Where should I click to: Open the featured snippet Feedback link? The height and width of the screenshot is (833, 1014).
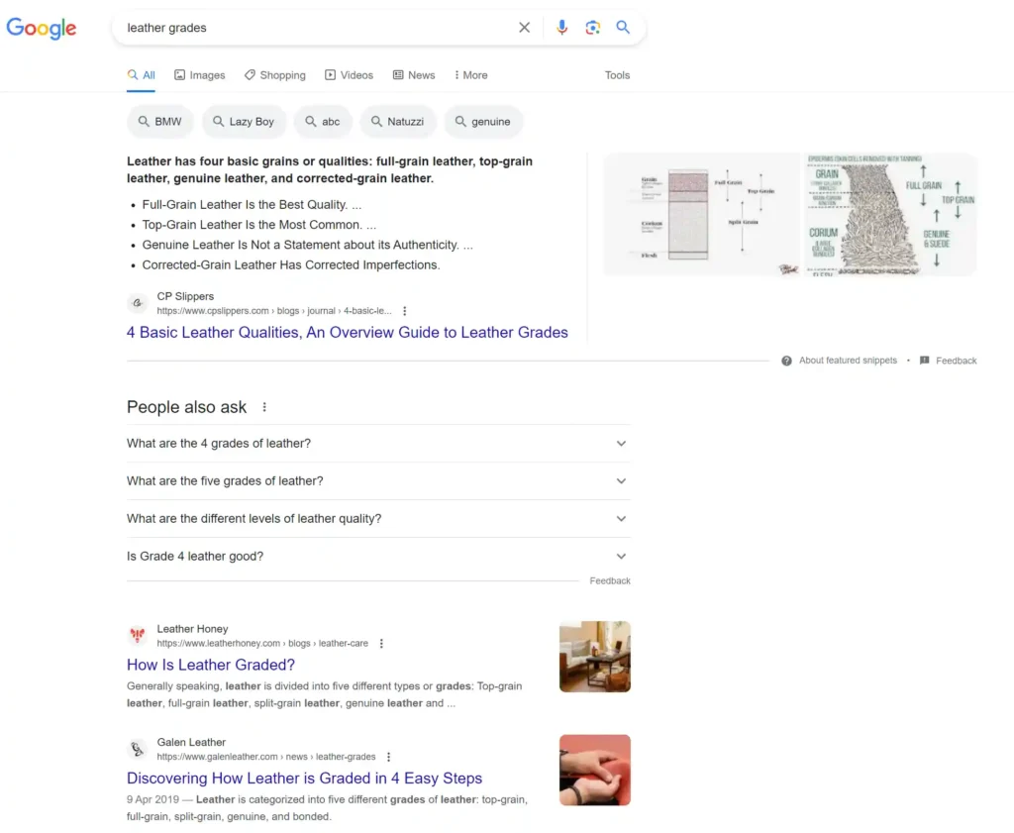(x=956, y=361)
